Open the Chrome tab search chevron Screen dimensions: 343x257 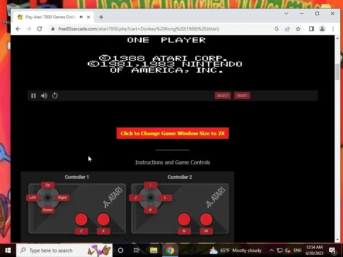point(286,13)
